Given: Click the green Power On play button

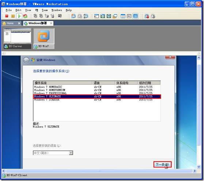Looking at the screenshot, I should click(19, 16).
